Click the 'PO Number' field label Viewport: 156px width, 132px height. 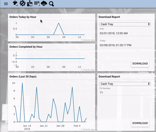105,88
